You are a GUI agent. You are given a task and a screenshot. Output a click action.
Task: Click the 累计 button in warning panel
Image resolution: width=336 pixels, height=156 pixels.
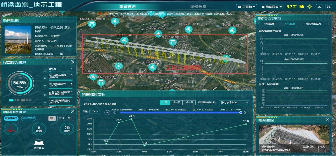pos(70,118)
